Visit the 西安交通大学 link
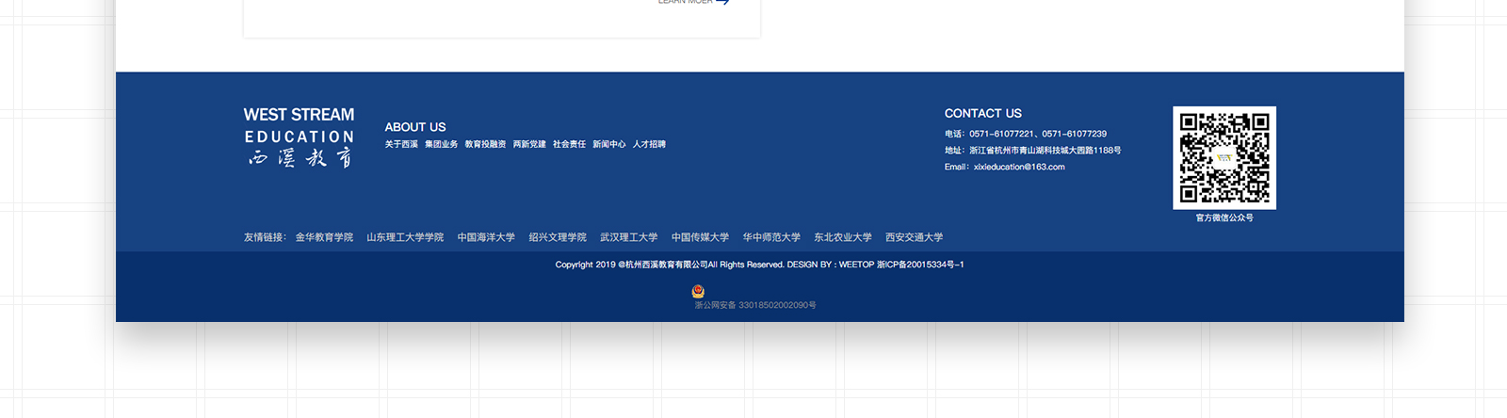The width and height of the screenshot is (1507, 418). coord(914,237)
